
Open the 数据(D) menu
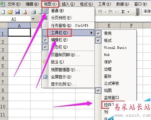click(123, 4)
